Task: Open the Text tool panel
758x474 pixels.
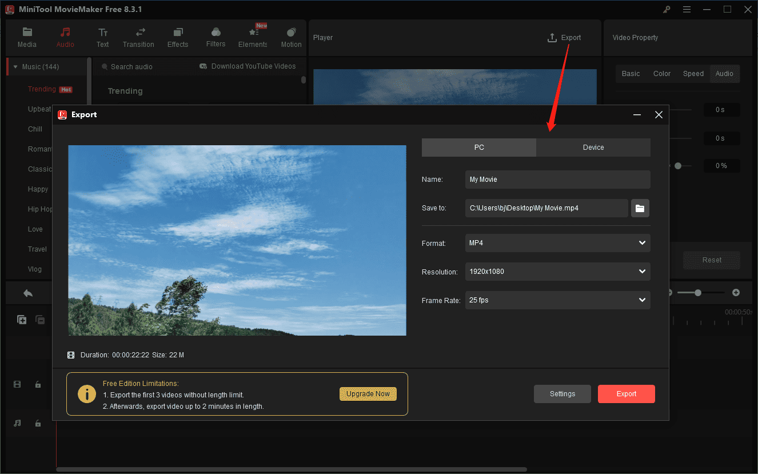Action: (x=102, y=37)
